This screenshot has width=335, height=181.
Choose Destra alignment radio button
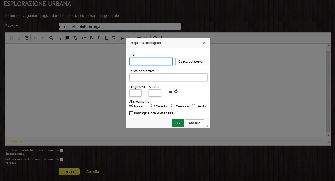pyautogui.click(x=193, y=106)
